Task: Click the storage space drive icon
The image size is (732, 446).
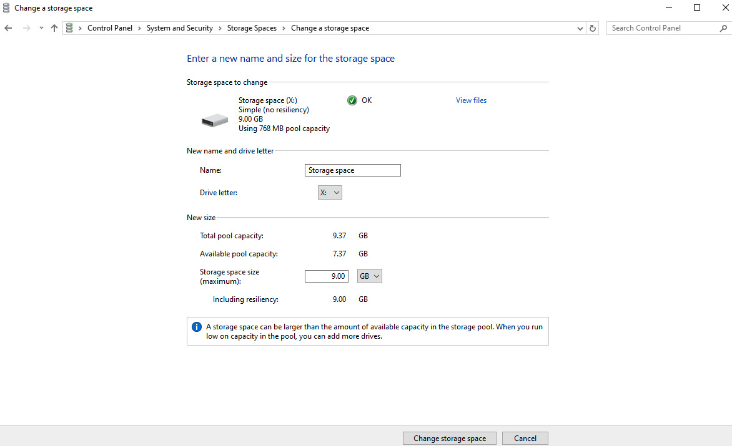Action: pyautogui.click(x=215, y=120)
